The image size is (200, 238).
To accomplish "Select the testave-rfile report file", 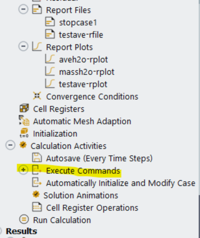I will (81, 35).
